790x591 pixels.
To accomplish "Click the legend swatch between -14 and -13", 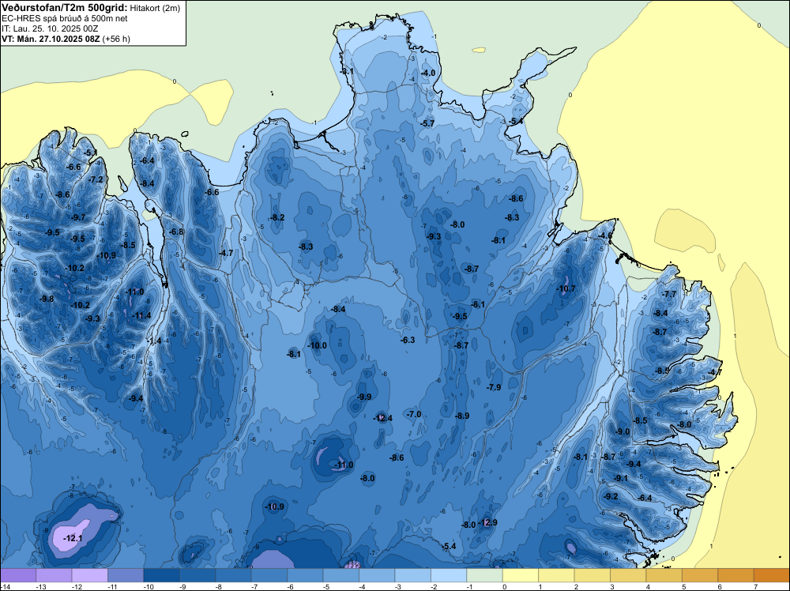I will (18, 575).
